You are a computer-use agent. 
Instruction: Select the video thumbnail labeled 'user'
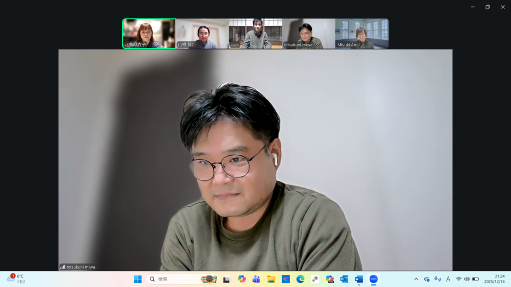255,33
